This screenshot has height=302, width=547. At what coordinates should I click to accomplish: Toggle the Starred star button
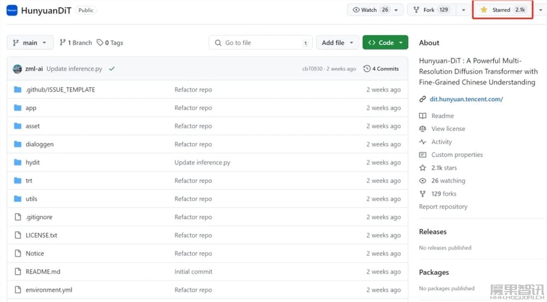coord(503,10)
